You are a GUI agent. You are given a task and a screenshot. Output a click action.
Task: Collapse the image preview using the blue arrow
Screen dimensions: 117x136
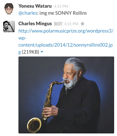point(42,52)
